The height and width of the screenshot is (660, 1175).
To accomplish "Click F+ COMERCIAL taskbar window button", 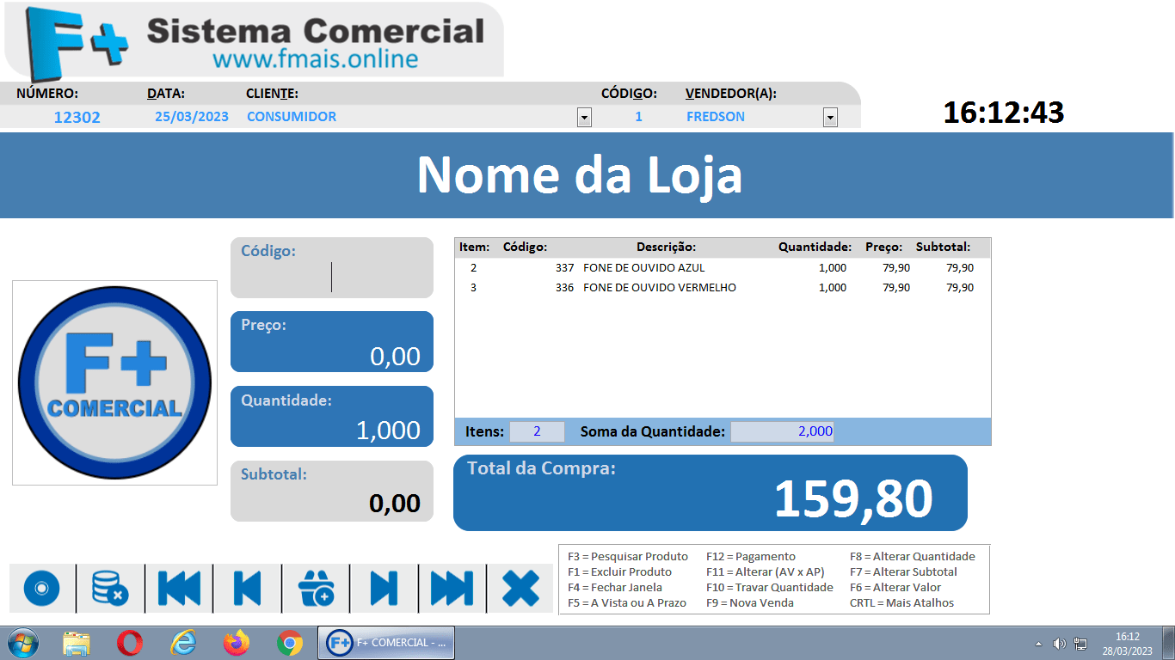I will pos(386,643).
